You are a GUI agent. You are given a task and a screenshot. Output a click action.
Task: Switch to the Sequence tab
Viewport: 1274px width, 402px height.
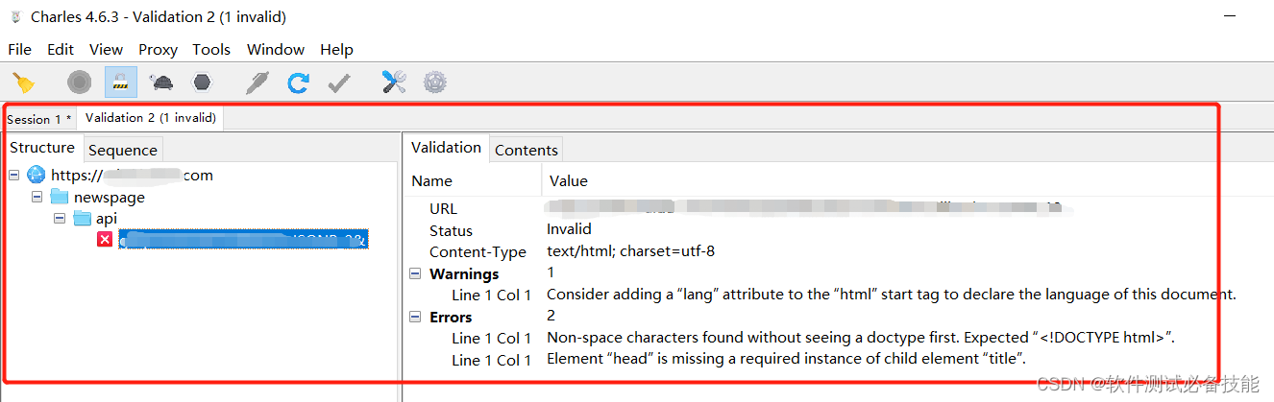click(123, 150)
